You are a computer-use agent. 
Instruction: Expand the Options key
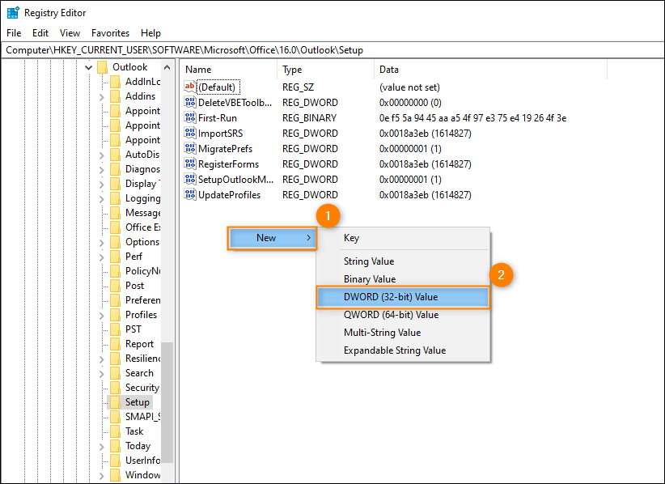coord(101,243)
